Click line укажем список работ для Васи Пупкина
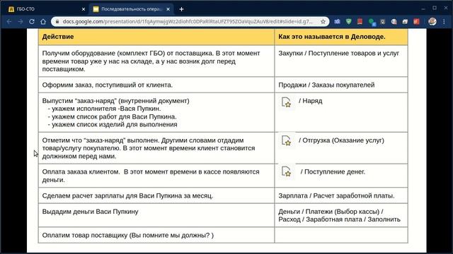Screen dimensions: 453x254 [x=112, y=117]
